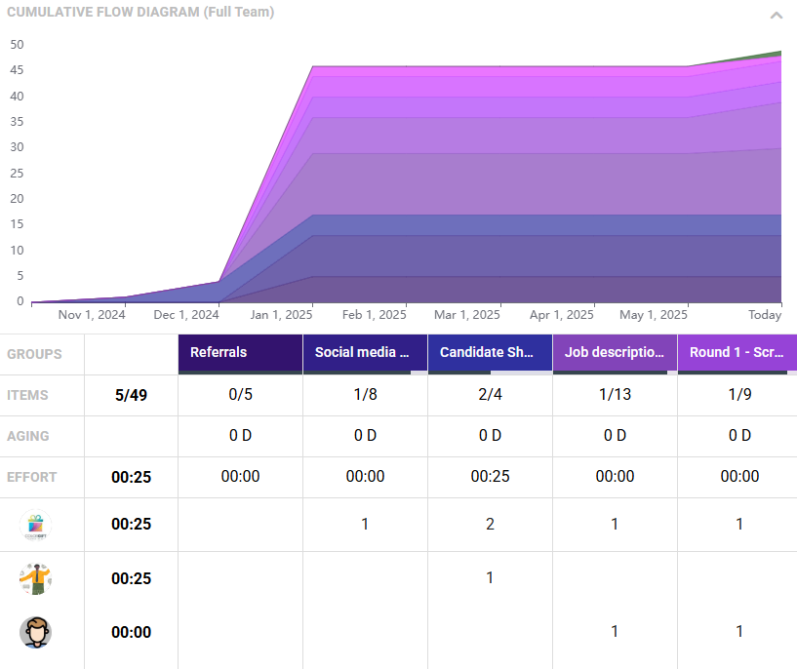Viewport: 797px width, 669px height.
Task: Click the Jan 1, 2025 timeline label
Action: click(x=282, y=315)
